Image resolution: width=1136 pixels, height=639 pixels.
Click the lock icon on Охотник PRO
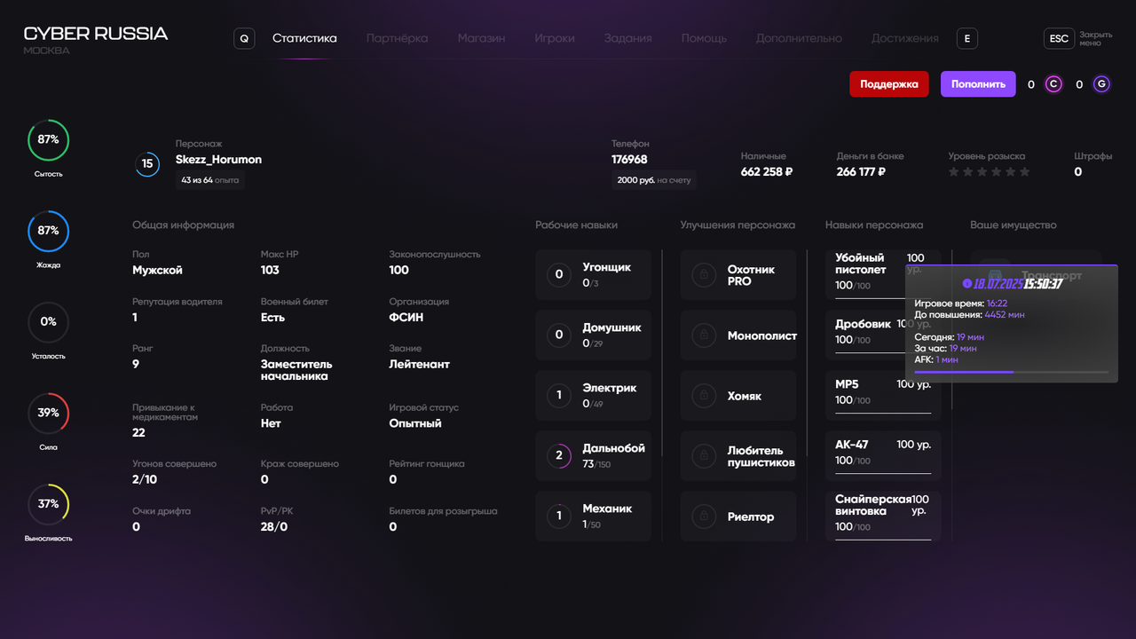coord(705,275)
